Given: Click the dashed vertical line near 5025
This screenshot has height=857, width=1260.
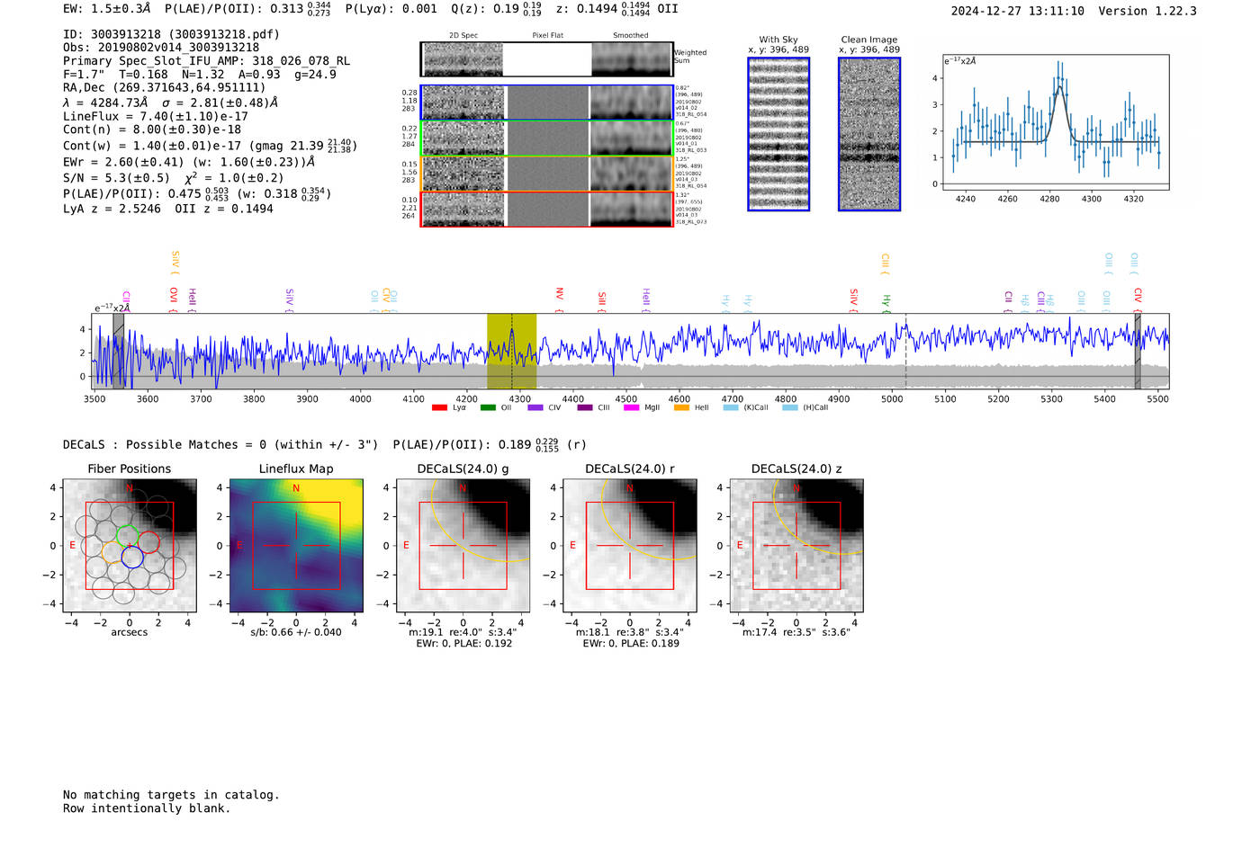Looking at the screenshot, I should pos(905,351).
